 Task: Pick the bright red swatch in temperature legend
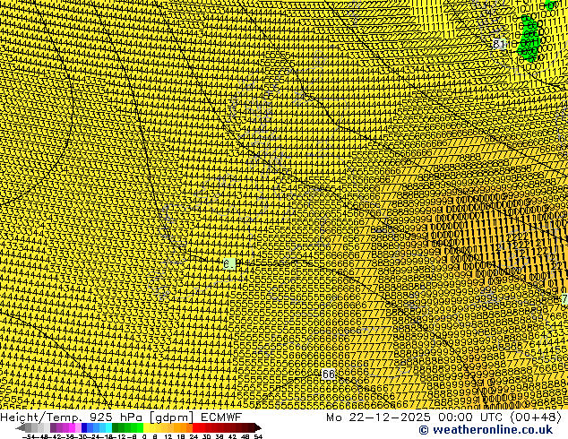point(195,427)
